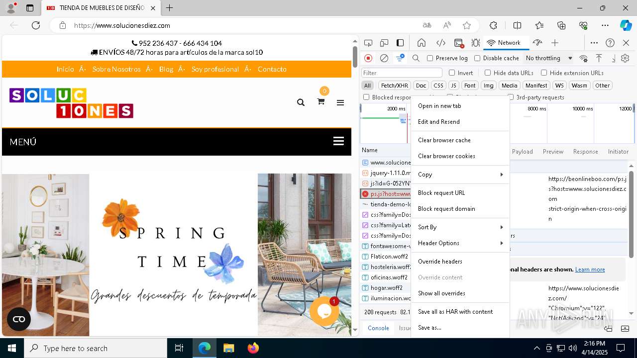Click Import HAR file upload arrow

599,58
